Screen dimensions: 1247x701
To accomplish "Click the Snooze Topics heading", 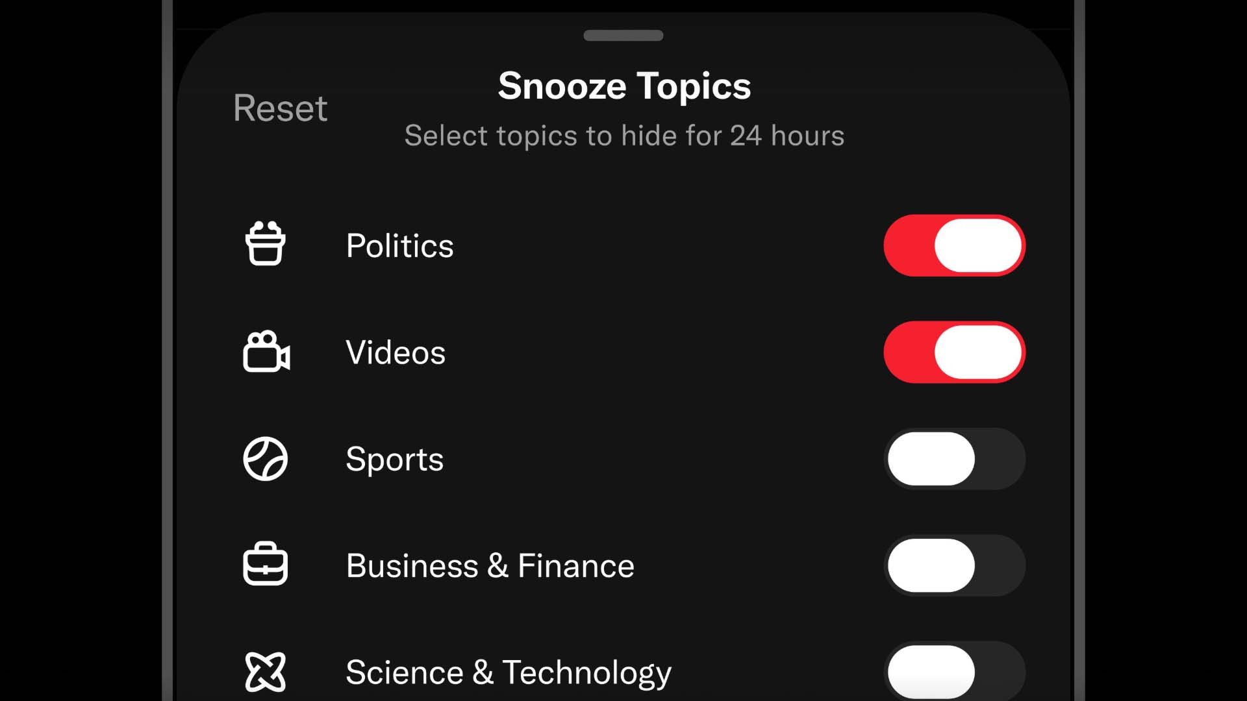I will pyautogui.click(x=624, y=86).
